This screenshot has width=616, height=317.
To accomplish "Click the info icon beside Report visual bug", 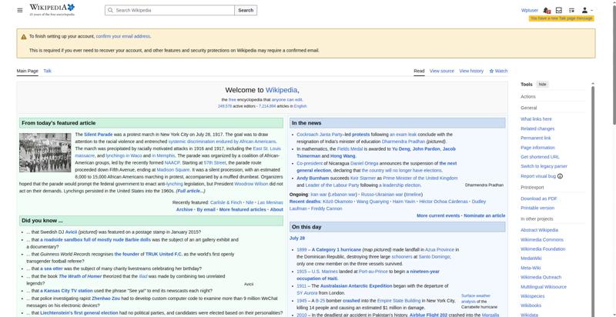I will tap(560, 176).
